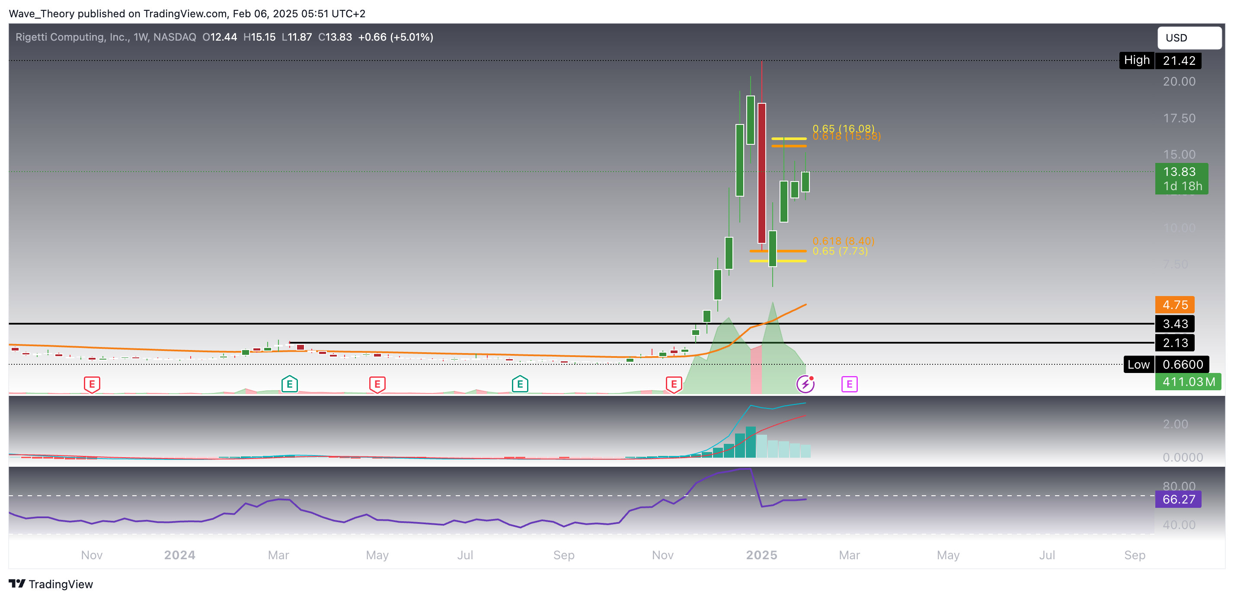
Task: Click the 3.43 horizontal level label
Action: coord(1175,324)
